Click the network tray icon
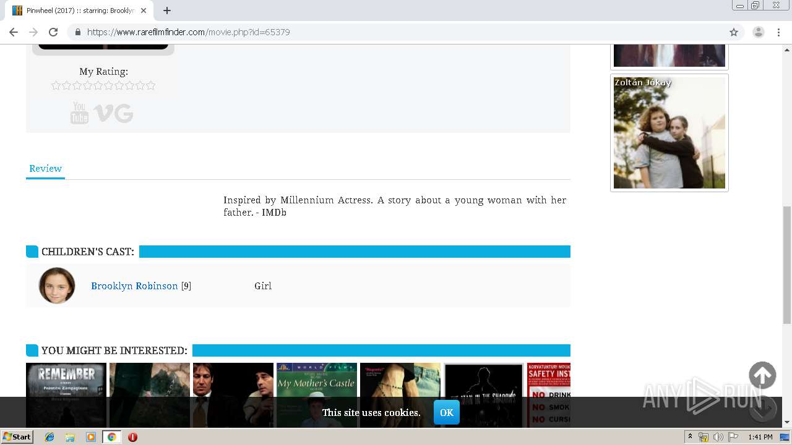This screenshot has height=445, width=792. pyautogui.click(x=704, y=437)
